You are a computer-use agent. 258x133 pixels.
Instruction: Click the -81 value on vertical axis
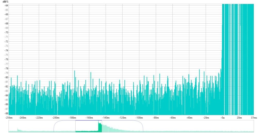coord(6,82)
